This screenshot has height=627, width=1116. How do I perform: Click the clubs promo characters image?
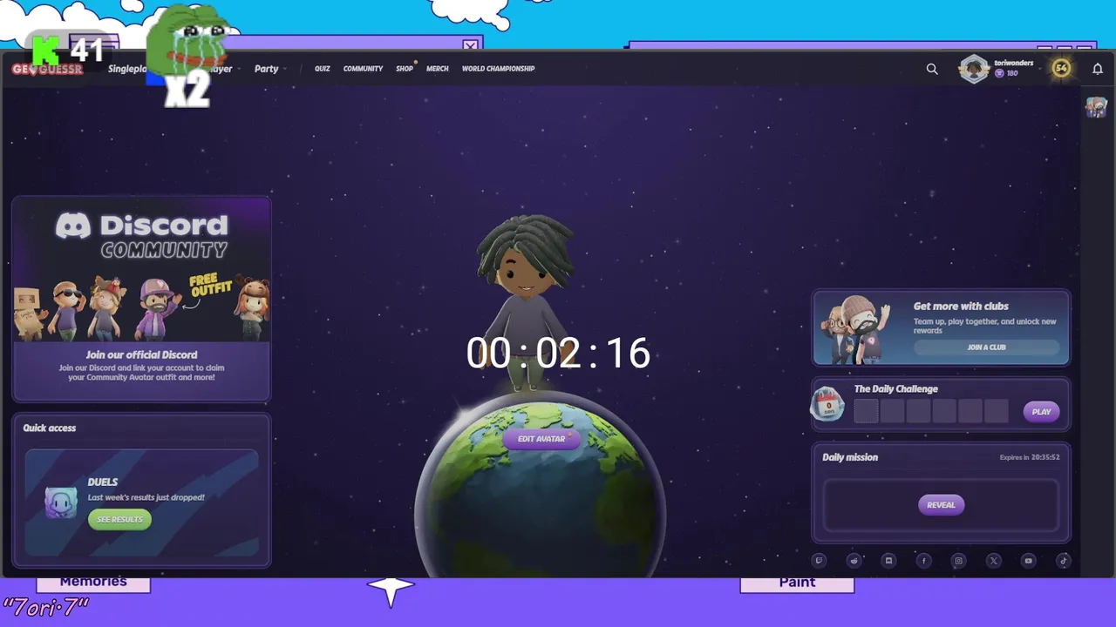click(857, 329)
